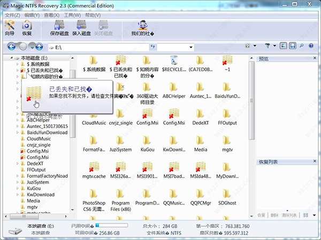Viewport: 321px width, 240px height.
Task: Select the SDGhost folder icon
Action: click(x=227, y=197)
